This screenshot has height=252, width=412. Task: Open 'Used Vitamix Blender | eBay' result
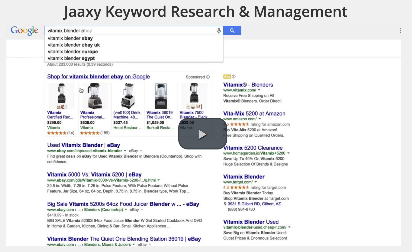pos(84,145)
